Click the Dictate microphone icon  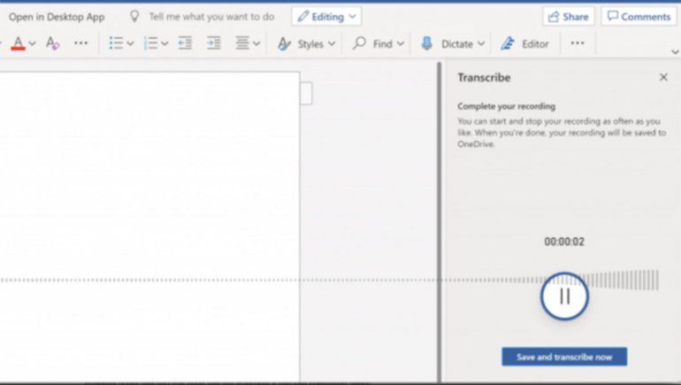[426, 43]
